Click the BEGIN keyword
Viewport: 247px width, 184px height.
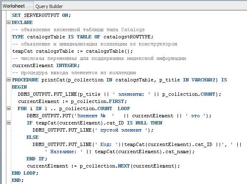19,87
